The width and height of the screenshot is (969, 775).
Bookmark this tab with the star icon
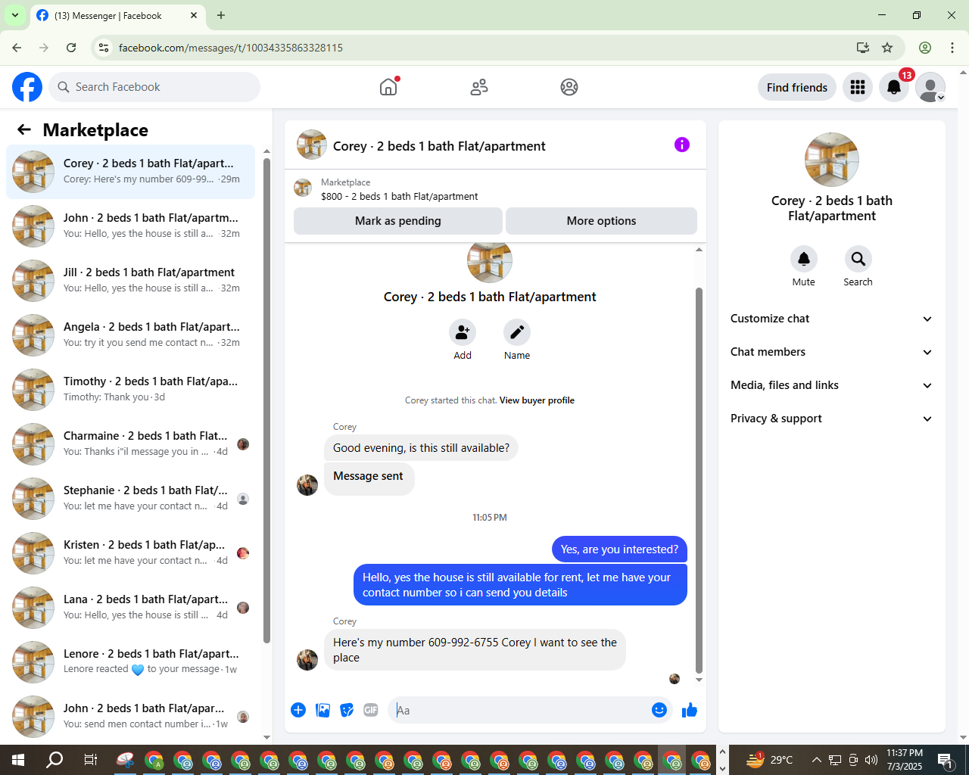pyautogui.click(x=887, y=48)
